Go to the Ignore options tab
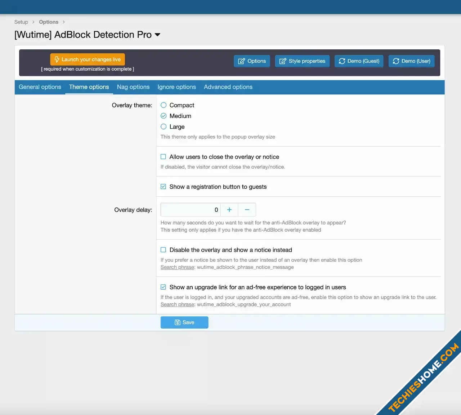 coord(176,87)
